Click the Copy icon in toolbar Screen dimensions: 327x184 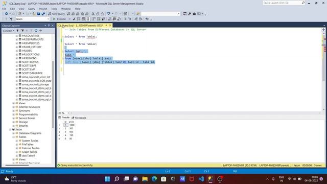coord(98,14)
